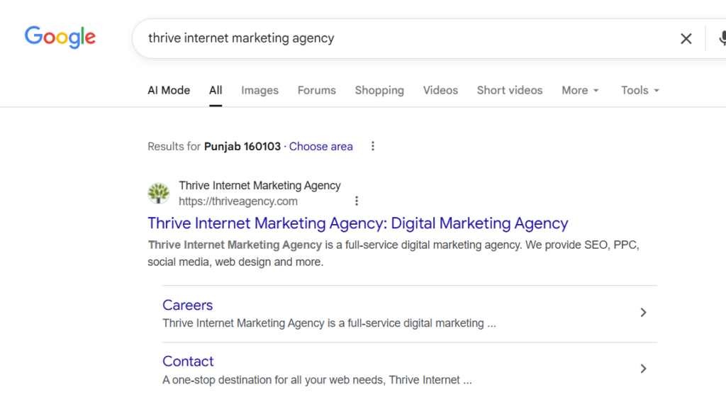Start voice search with the microphone icon

click(721, 39)
